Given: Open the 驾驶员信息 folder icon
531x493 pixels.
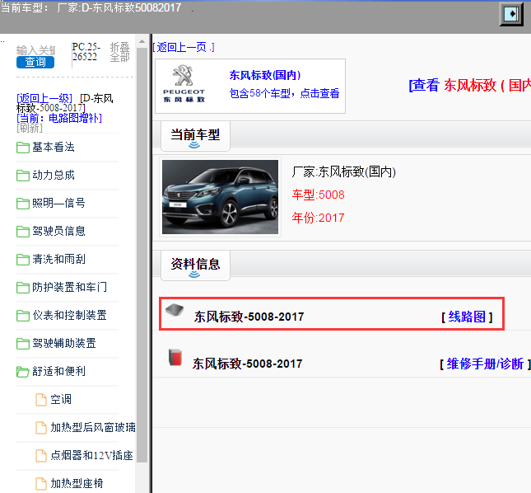Looking at the screenshot, I should coord(23,232).
